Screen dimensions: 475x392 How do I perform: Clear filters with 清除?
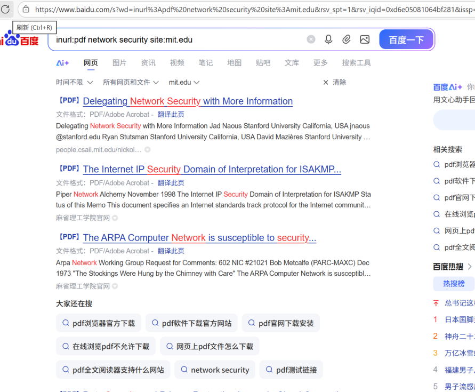click(335, 82)
